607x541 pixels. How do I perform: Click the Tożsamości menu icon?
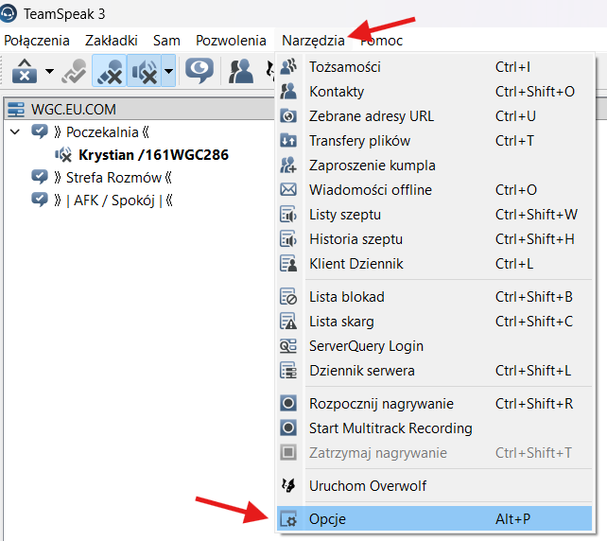coord(289,67)
